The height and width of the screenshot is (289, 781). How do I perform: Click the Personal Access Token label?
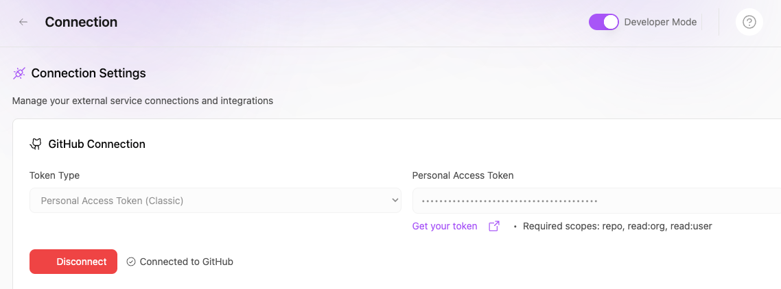pyautogui.click(x=463, y=175)
